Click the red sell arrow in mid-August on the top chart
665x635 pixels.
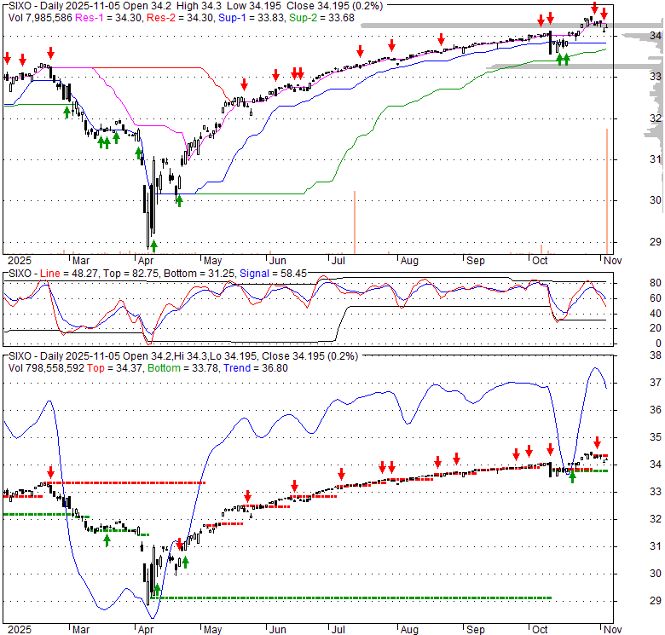point(441,39)
